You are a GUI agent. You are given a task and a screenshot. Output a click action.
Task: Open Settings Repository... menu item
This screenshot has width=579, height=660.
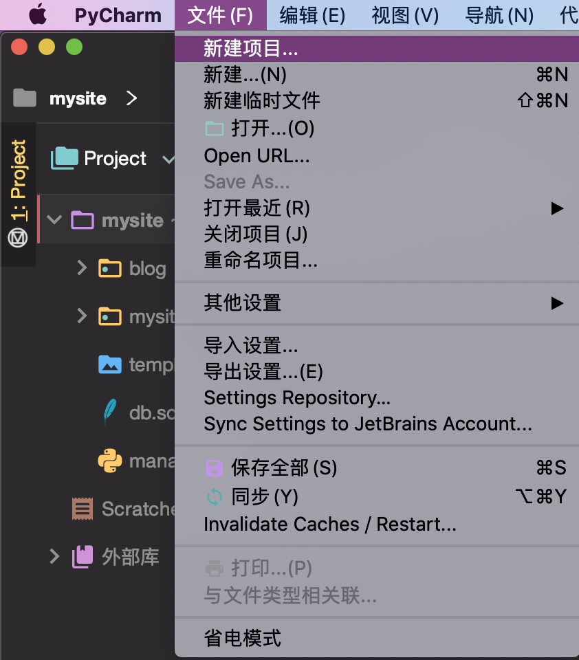tap(377, 398)
